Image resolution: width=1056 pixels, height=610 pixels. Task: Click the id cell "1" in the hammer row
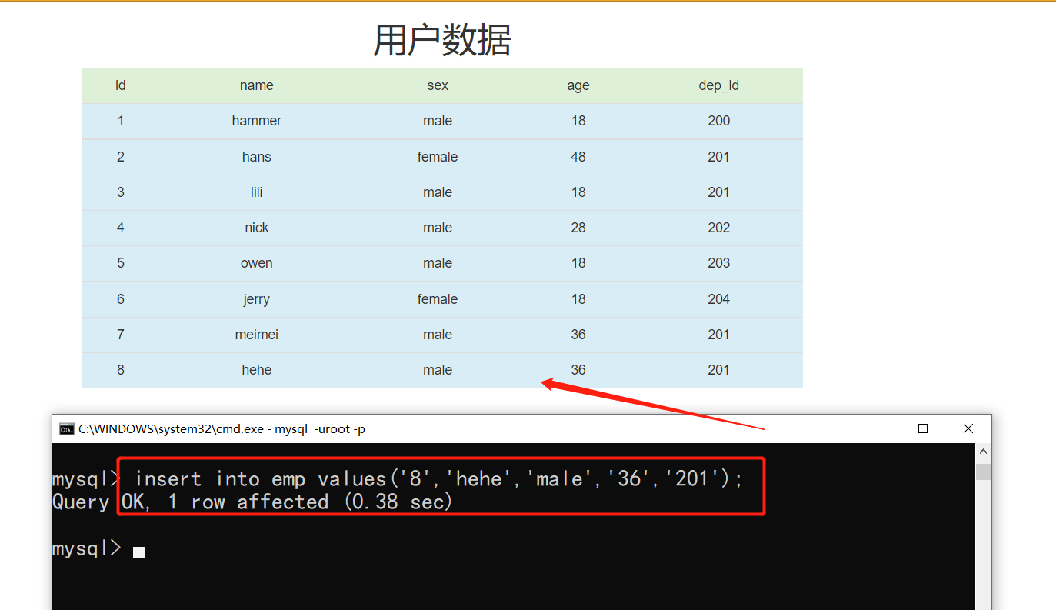(x=121, y=121)
